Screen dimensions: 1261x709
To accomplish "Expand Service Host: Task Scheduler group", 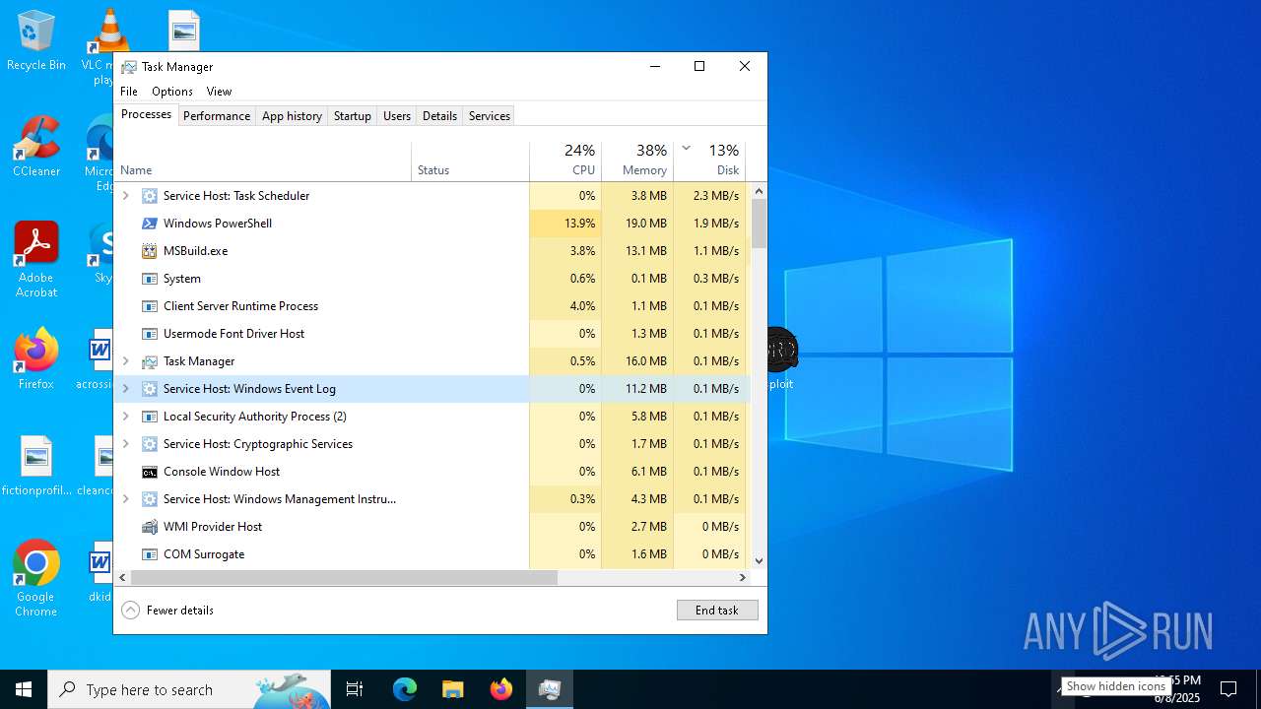I will (125, 196).
